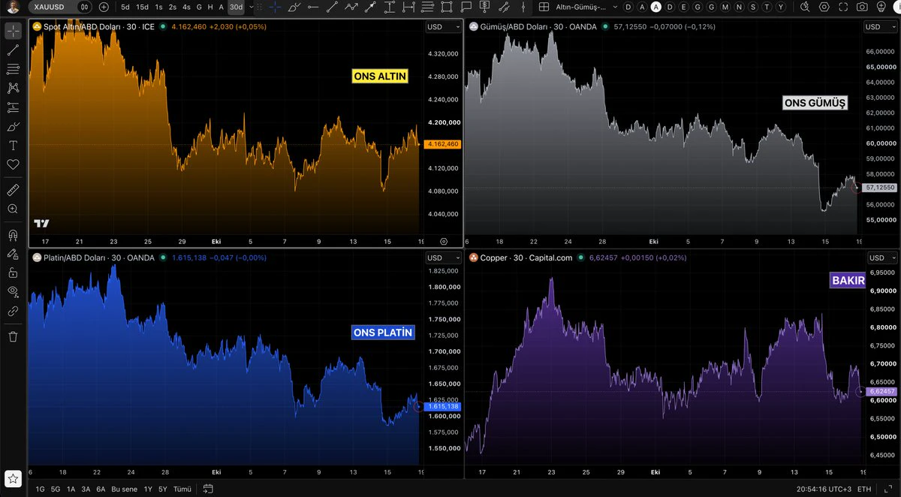Open the Altın-Gümüş layout name dropdown
Viewport: 901px width, 497px height.
click(x=586, y=7)
